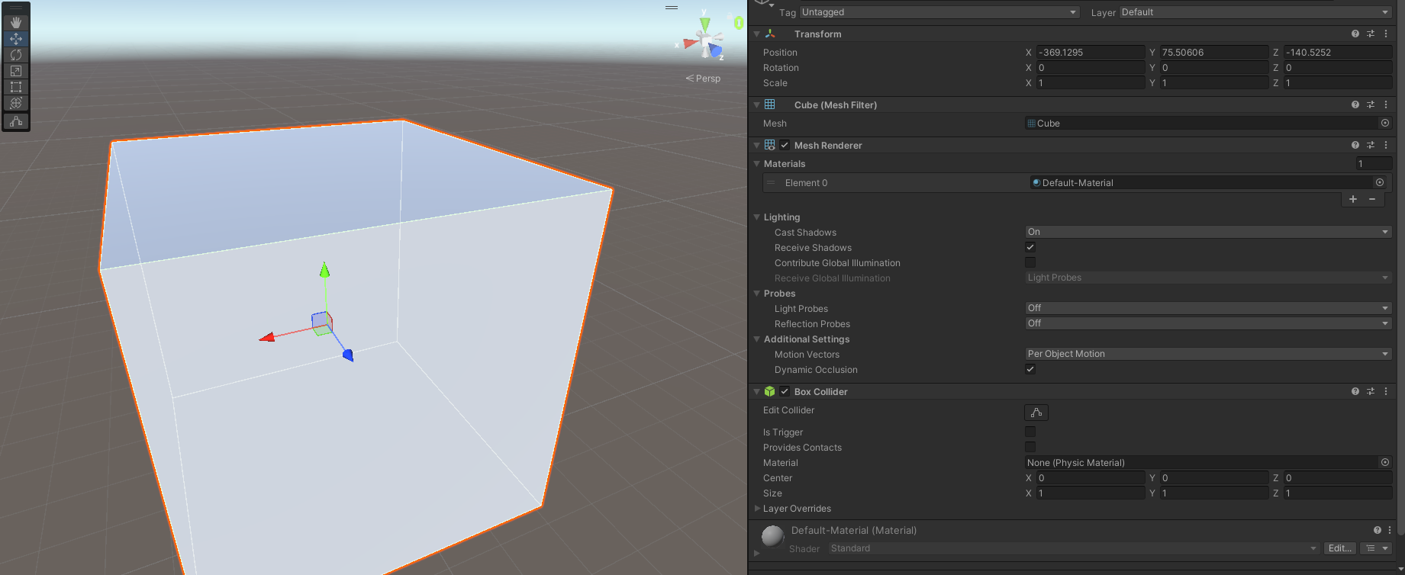Open the Motion Vectors dropdown

tap(1208, 354)
